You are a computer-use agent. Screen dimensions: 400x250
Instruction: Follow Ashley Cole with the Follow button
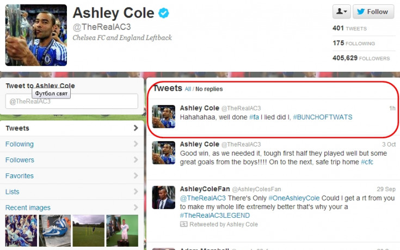tap(373, 12)
